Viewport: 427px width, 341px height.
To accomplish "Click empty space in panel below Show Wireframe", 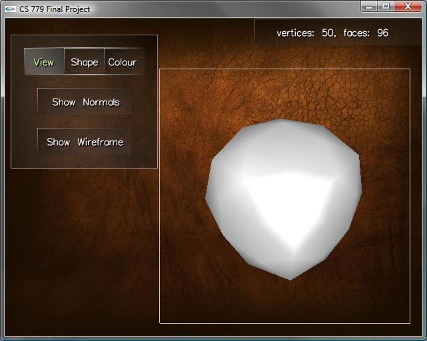I will pos(85,161).
